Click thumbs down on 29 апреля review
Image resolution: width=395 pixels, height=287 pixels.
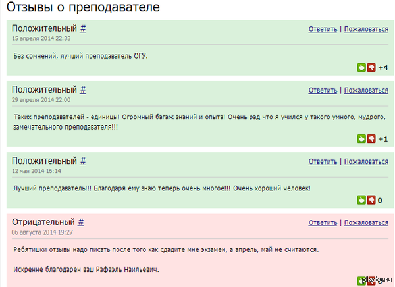(x=371, y=138)
